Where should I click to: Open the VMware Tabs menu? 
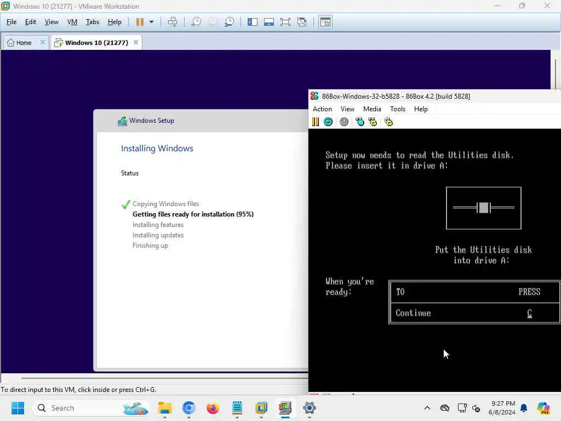click(92, 22)
